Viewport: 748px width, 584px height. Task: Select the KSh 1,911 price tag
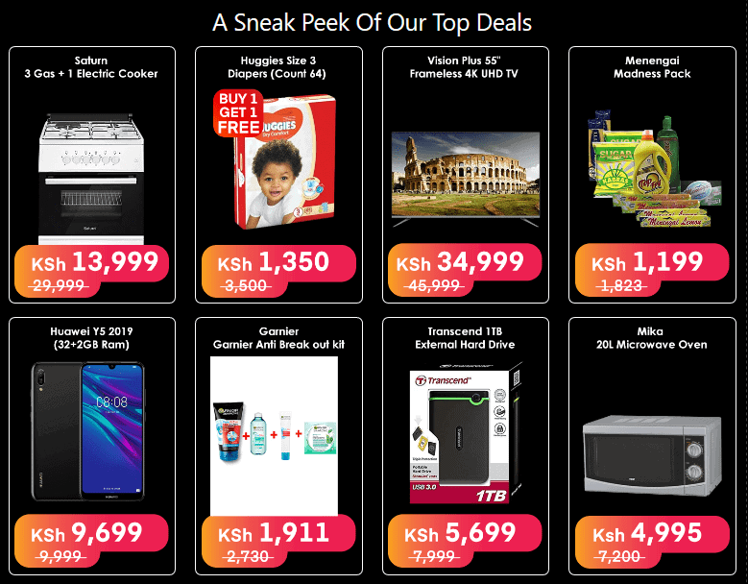coord(278,542)
